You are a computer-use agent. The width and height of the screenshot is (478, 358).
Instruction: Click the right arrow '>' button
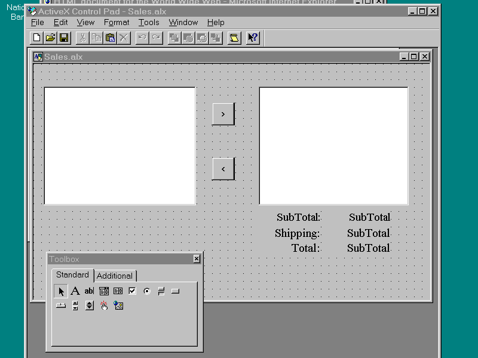click(223, 114)
